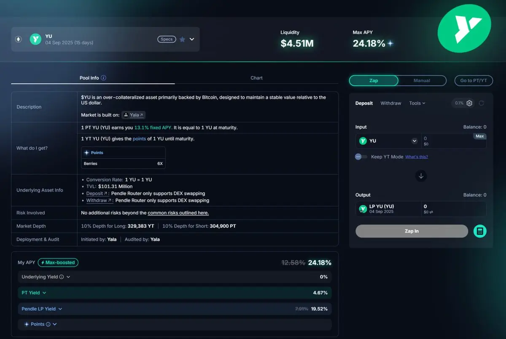506x339 pixels.
Task: Click the 4.67% PT Yield value
Action: (320, 293)
